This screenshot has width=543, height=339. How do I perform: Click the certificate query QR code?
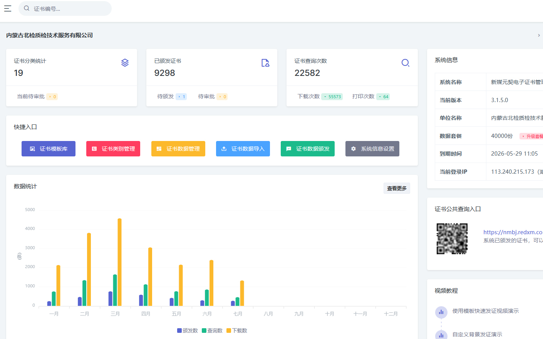pyautogui.click(x=452, y=239)
